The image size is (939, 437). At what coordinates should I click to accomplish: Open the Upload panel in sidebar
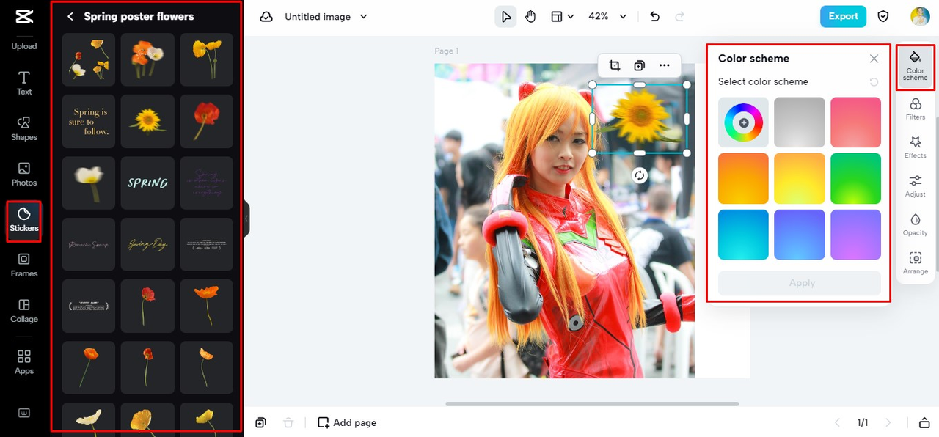24,45
